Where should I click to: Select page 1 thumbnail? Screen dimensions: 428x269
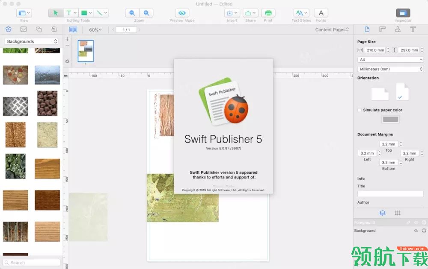pos(86,51)
